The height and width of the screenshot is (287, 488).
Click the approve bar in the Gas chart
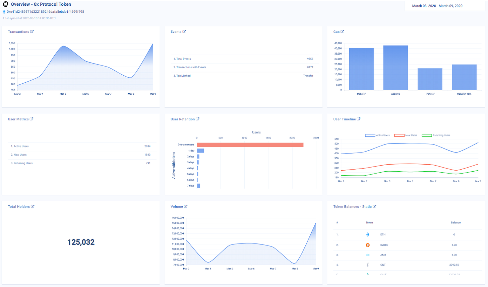click(395, 68)
